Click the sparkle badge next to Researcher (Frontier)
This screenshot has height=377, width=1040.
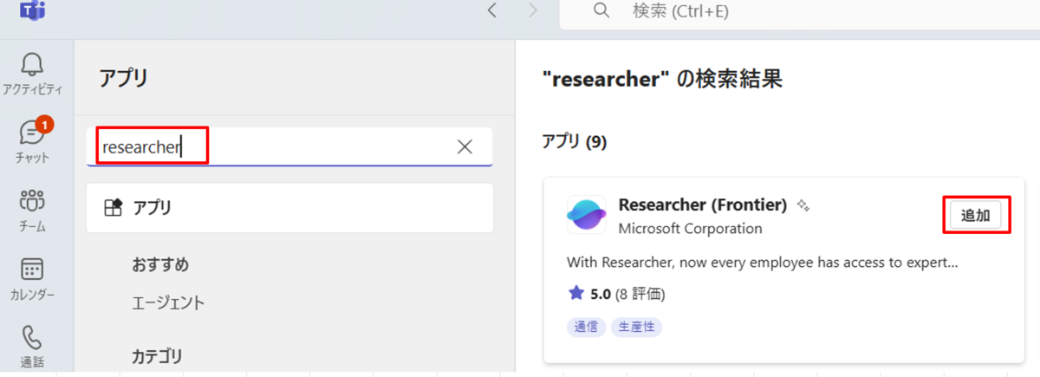pyautogui.click(x=803, y=206)
